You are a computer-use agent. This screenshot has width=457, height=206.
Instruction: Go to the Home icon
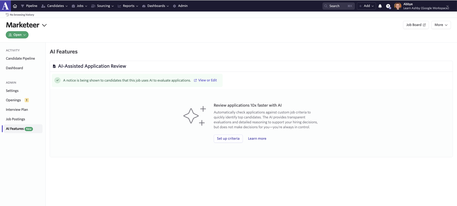(15, 6)
